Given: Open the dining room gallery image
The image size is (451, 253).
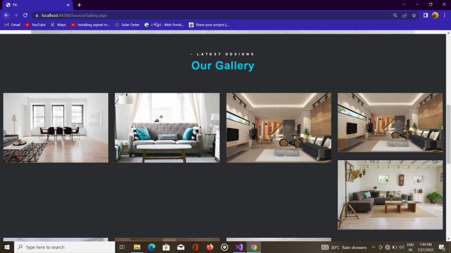Looking at the screenshot, I should point(56,128).
